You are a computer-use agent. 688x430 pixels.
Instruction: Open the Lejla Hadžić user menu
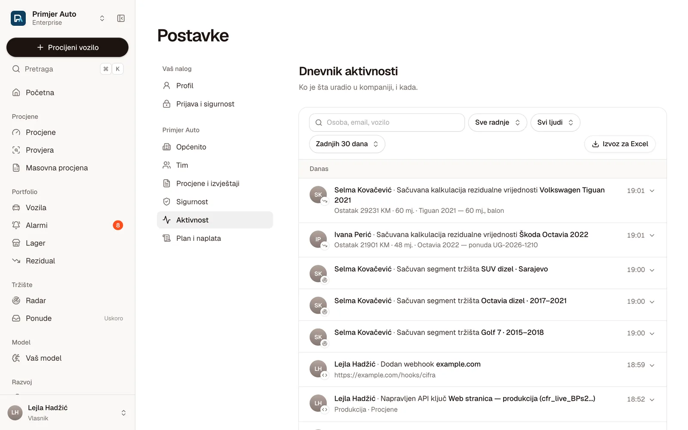[x=68, y=413]
